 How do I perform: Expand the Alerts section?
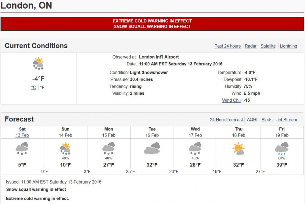pos(267,120)
